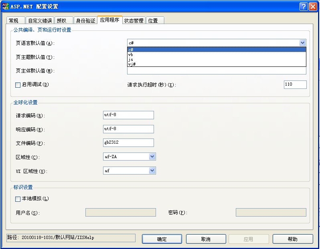Open the 授权 tab

pos(64,20)
